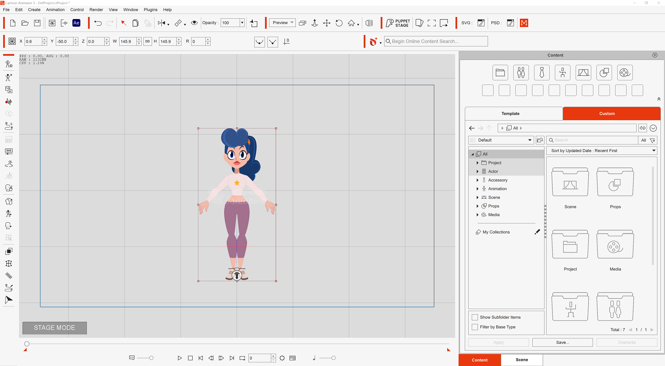The width and height of the screenshot is (665, 366).
Task: Toggle the visibility eye icon in toolbar
Action: (x=194, y=23)
